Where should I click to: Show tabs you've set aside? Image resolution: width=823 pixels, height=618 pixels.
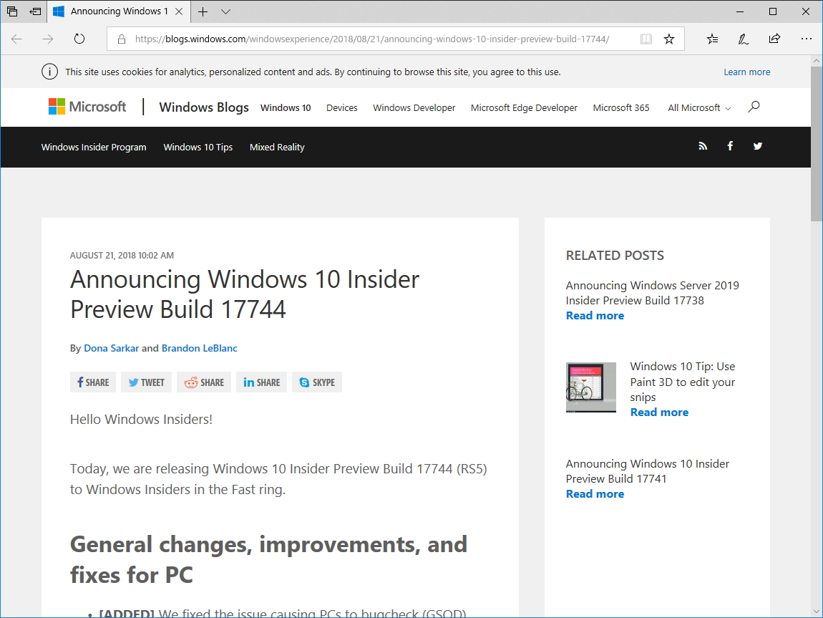[x=11, y=11]
